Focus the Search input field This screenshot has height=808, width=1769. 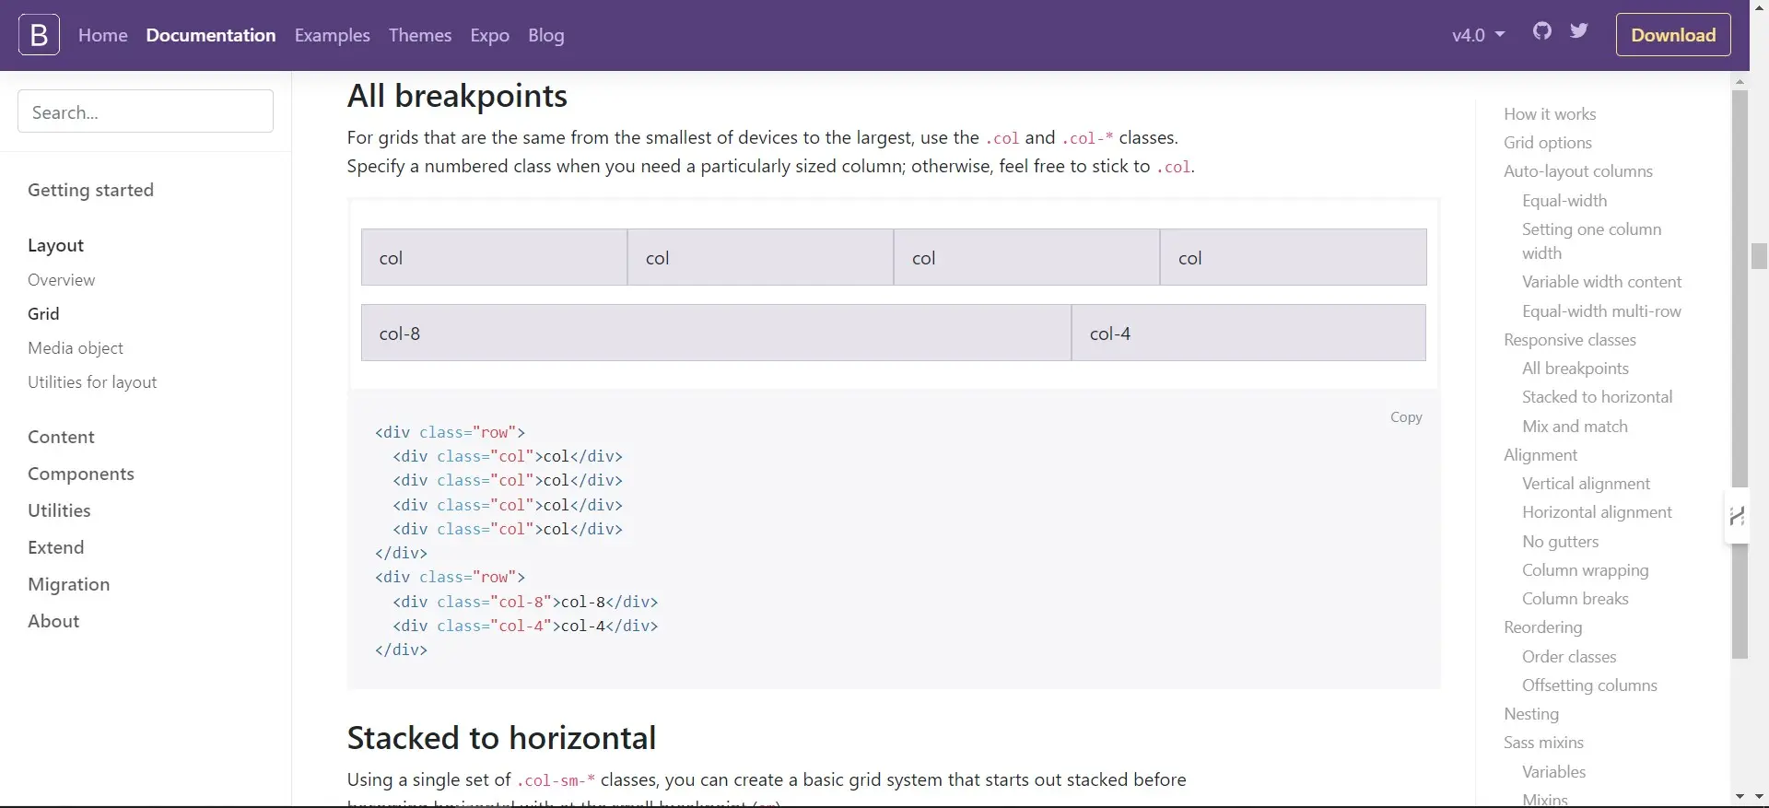146,111
